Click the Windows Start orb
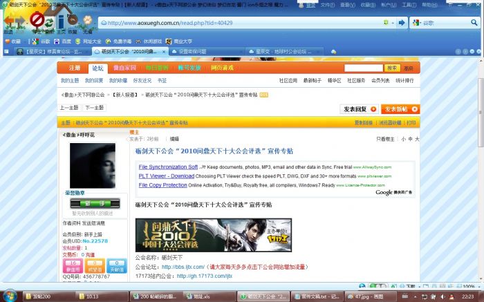This screenshot has width=484, height=302. 11,295
